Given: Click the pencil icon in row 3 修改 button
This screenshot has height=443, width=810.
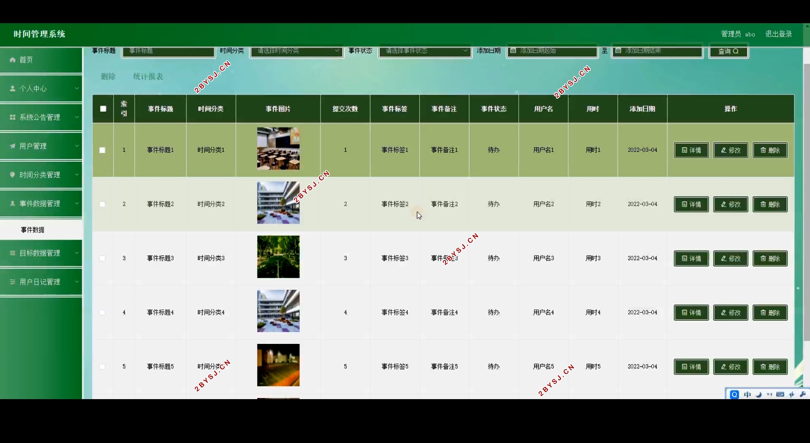Looking at the screenshot, I should coord(724,259).
